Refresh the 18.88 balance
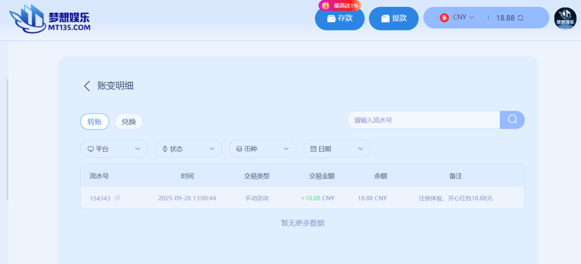This screenshot has width=581, height=264. (521, 18)
